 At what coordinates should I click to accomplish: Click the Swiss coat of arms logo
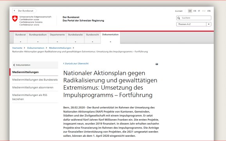[15, 19]
